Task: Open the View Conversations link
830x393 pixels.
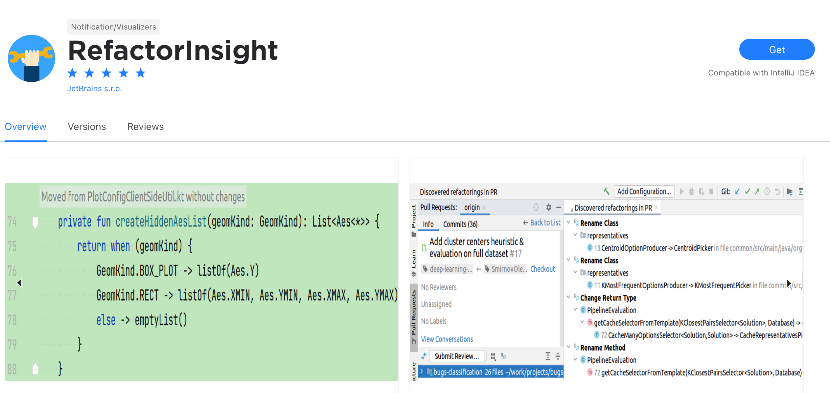Action: click(447, 339)
